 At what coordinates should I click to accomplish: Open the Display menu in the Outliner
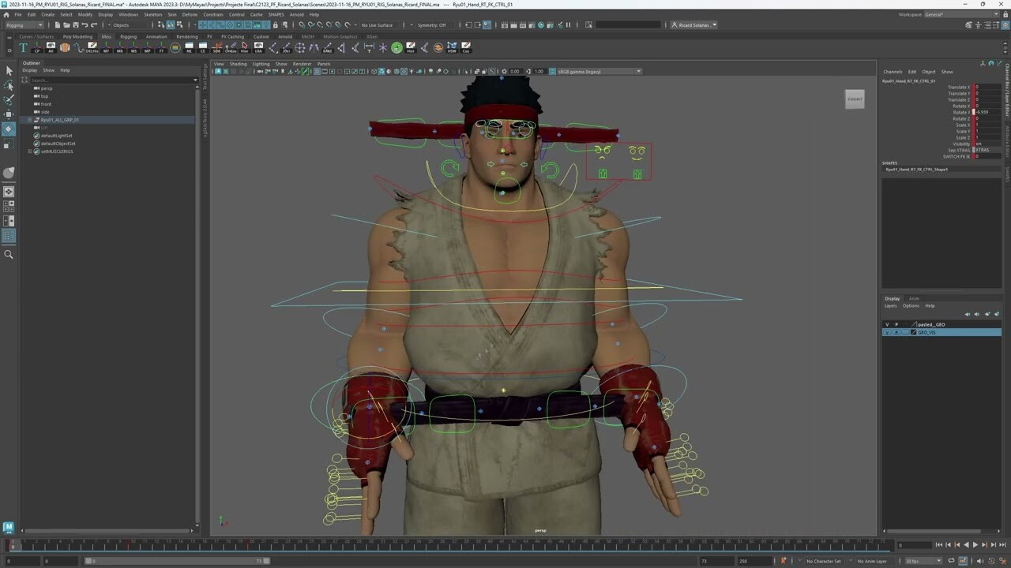[30, 70]
